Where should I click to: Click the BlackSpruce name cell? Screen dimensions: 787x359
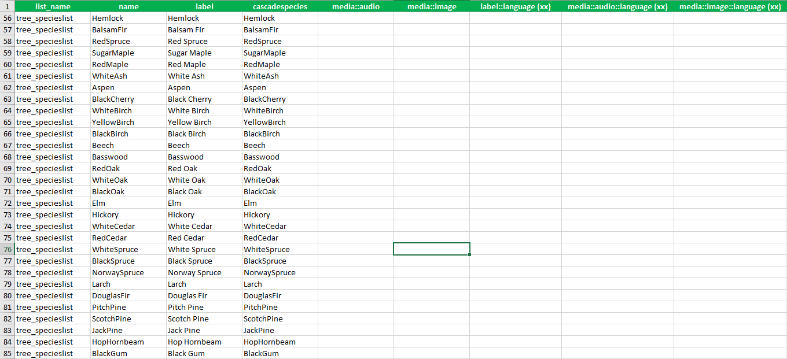128,261
